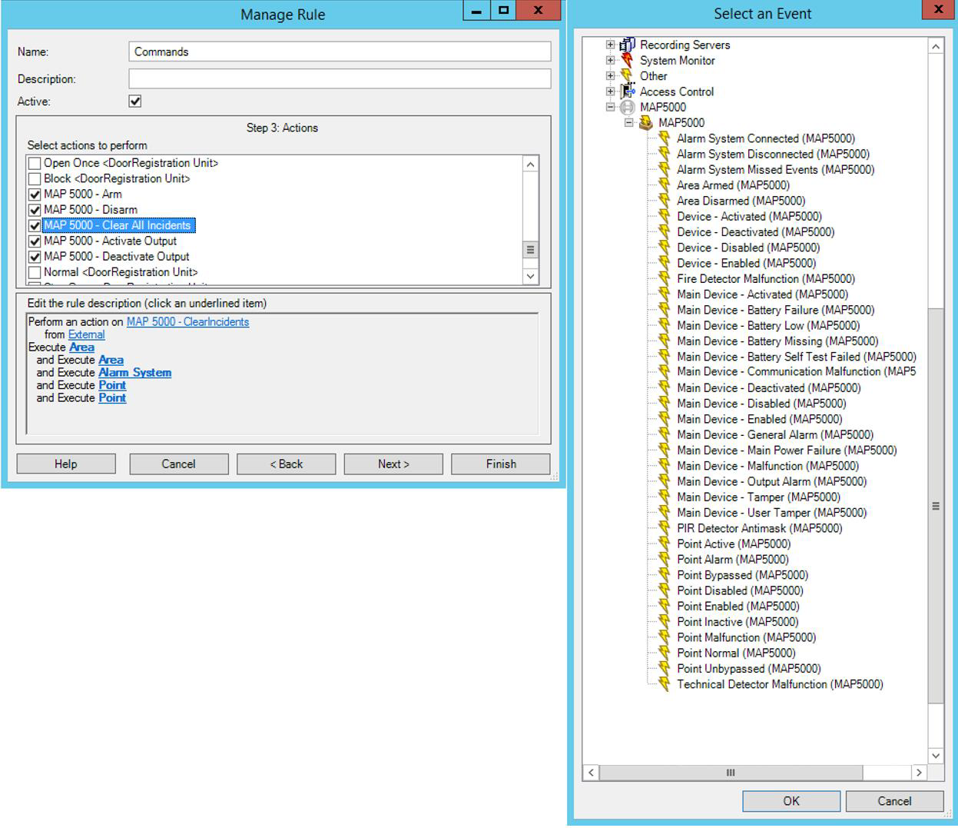Click the Point Normal event icon
The width and height of the screenshot is (958, 828).
pyautogui.click(x=665, y=653)
